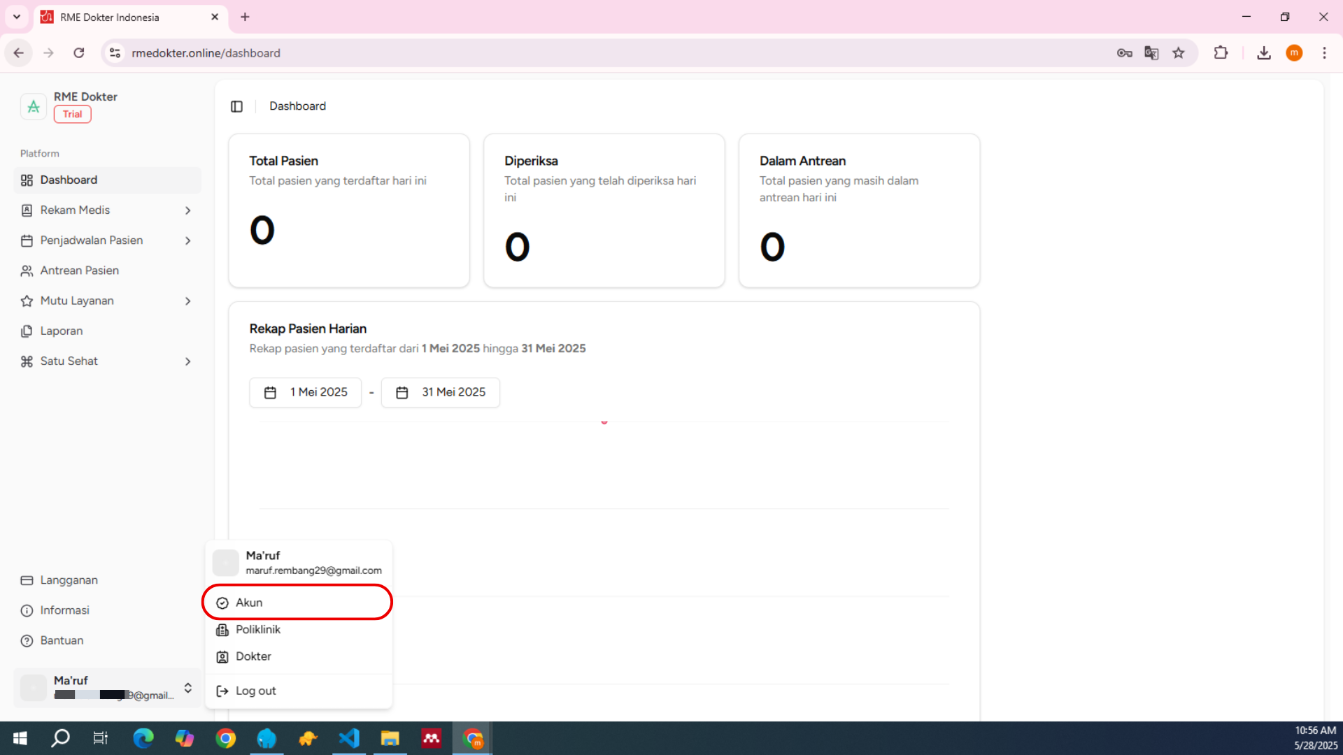Click the RME Dokter logo icon
This screenshot has width=1343, height=755.
point(33,106)
